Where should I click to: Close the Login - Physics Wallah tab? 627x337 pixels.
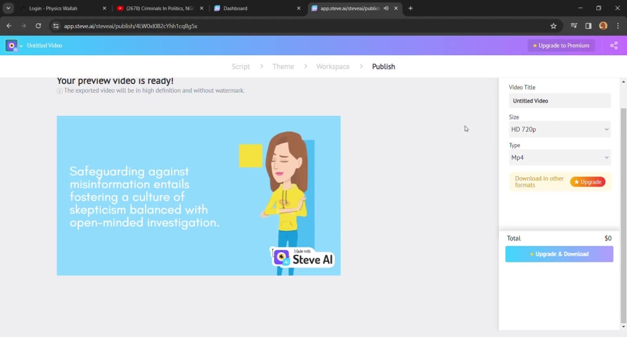104,8
